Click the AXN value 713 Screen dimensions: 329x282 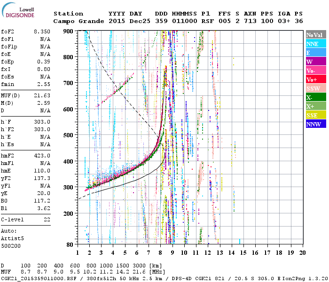point(250,21)
